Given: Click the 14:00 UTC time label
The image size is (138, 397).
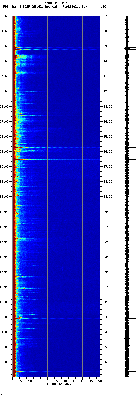Looking at the screenshot, I should click(108, 122).
